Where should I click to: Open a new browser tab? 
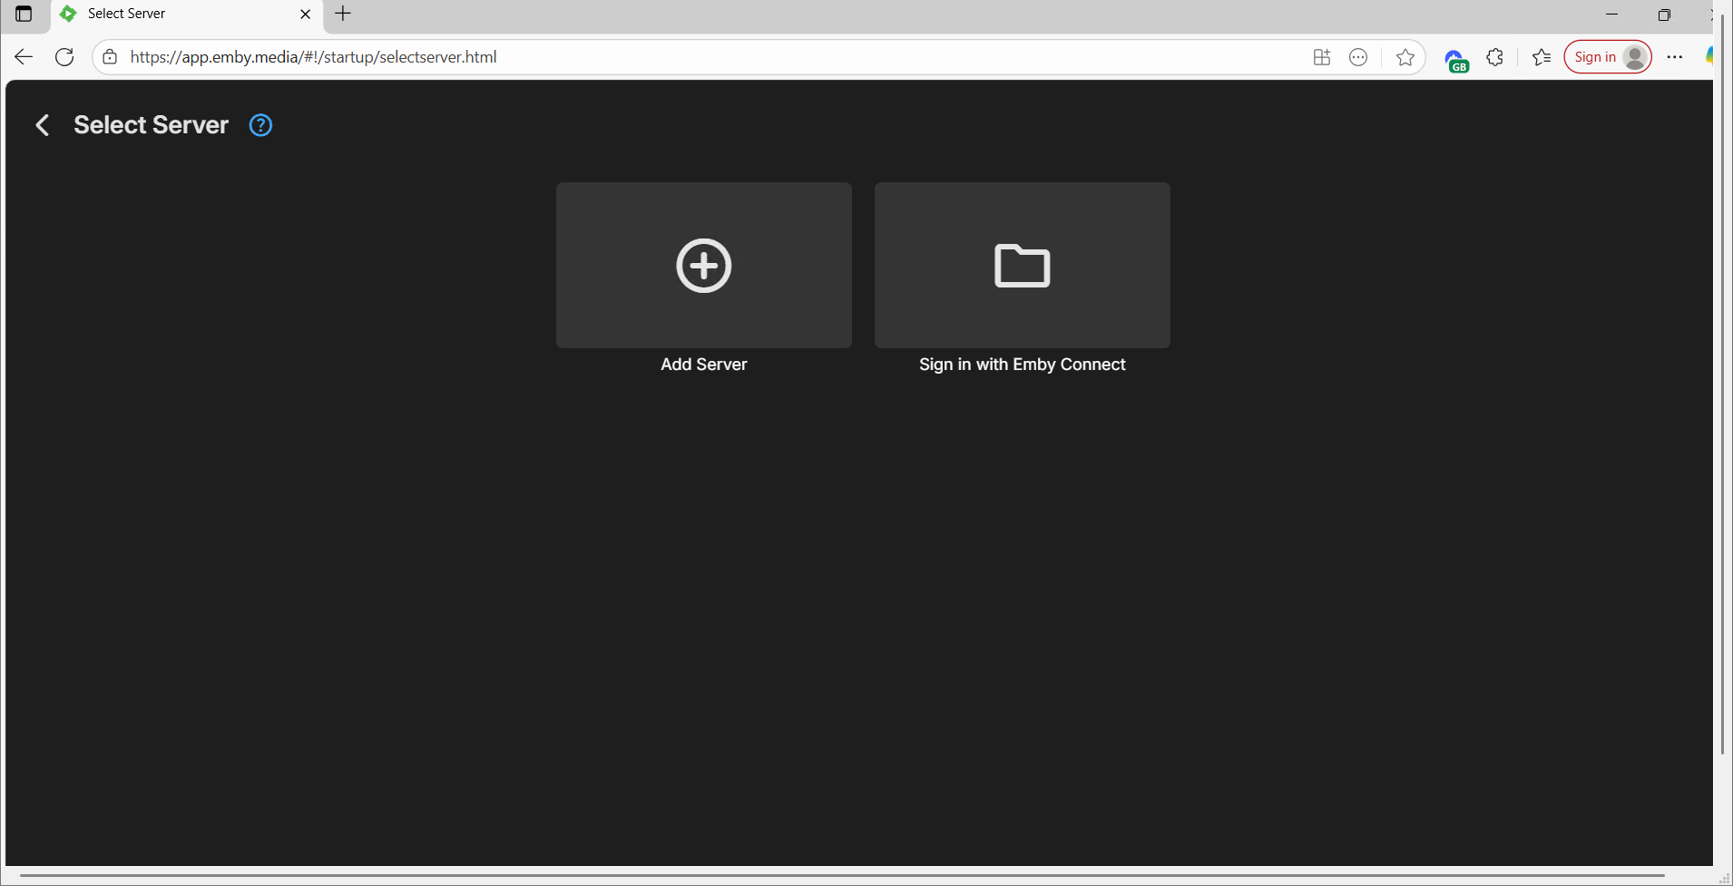pyautogui.click(x=343, y=14)
